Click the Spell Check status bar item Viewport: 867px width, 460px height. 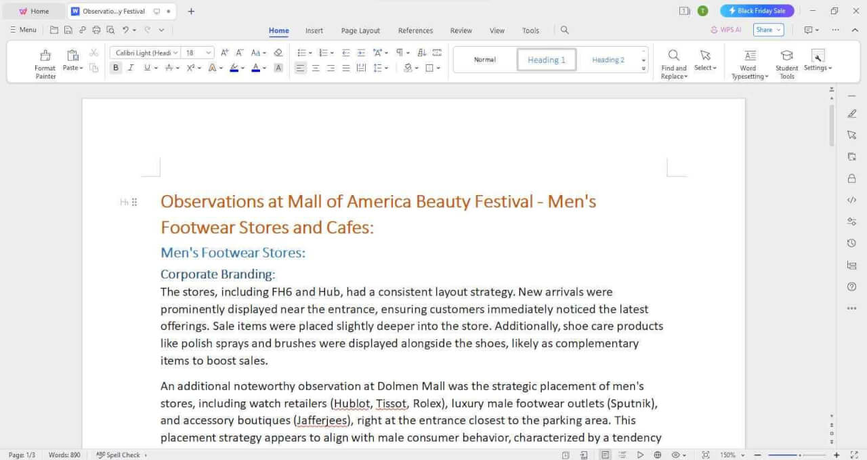[x=121, y=455]
